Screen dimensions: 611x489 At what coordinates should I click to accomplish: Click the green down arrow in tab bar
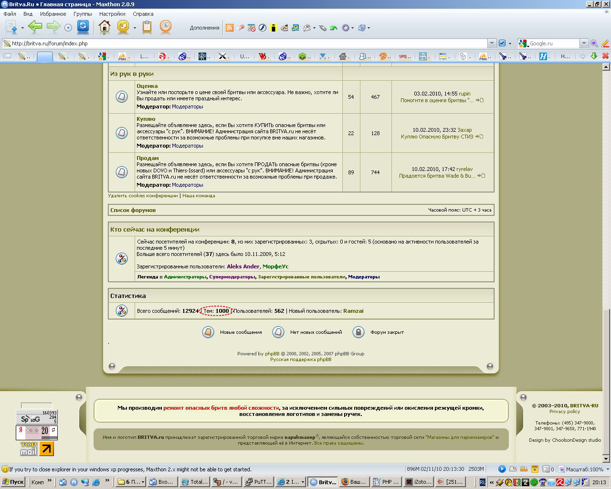point(594,56)
